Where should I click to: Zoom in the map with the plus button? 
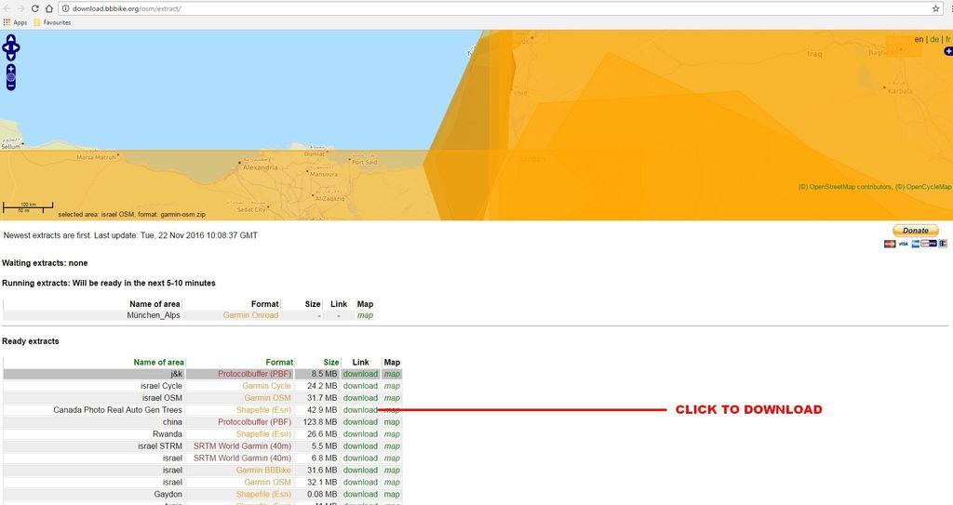[11, 69]
